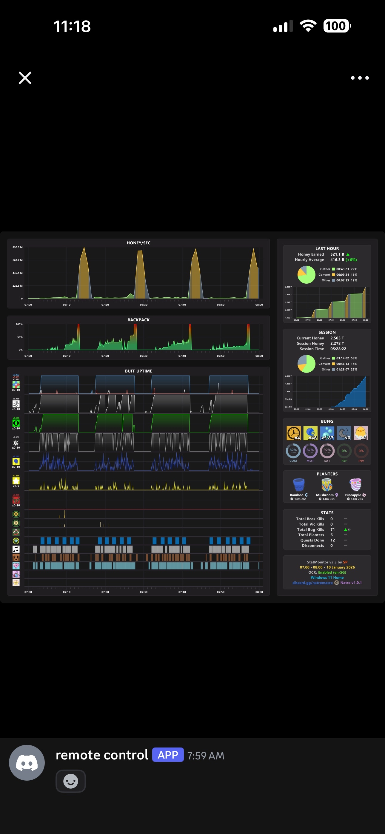Close the image viewer with the X
Screen dimensions: 385x834
click(x=25, y=78)
